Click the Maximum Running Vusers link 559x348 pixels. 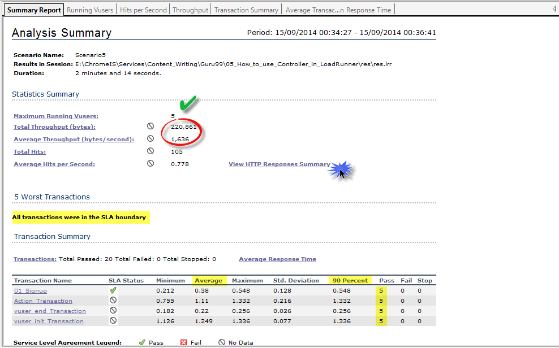pyautogui.click(x=55, y=116)
